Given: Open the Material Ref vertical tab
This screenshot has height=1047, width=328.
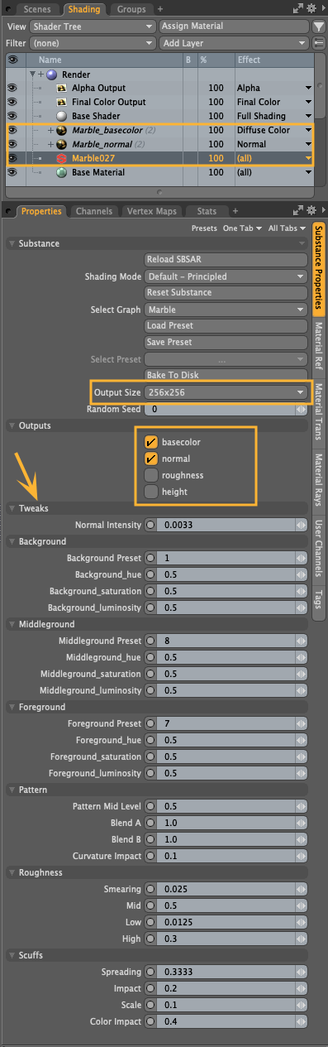Looking at the screenshot, I should pos(319,346).
